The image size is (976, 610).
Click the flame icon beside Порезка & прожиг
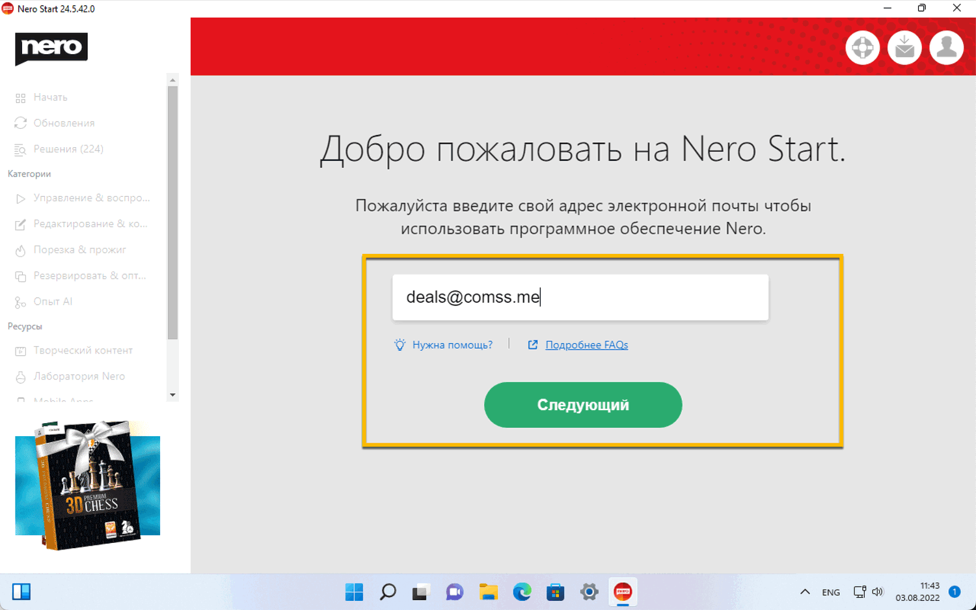[20, 251]
